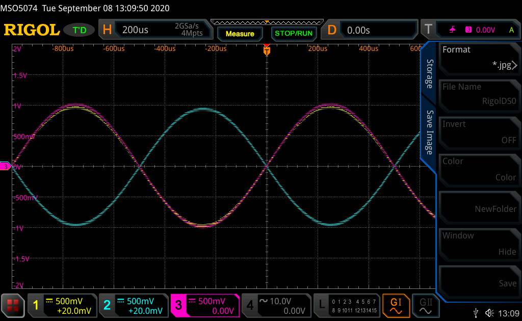This screenshot has width=522, height=321.
Task: Expand the Format *.jpg selector
Action: click(x=479, y=58)
